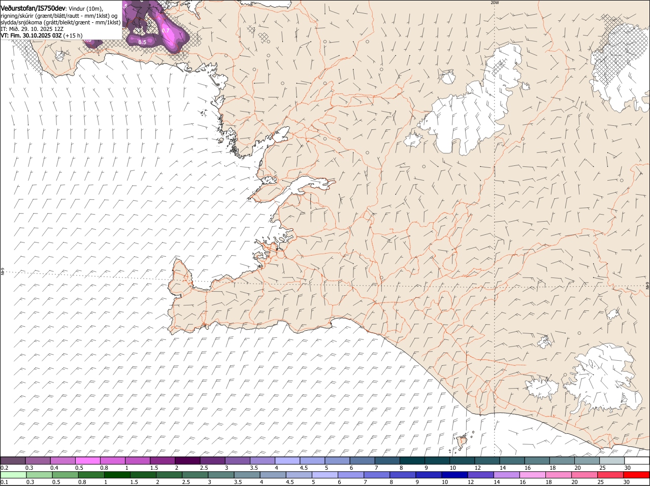The image size is (650, 486).
Task: Select the 14 violet swatch in lower legend
Action: tap(506, 475)
